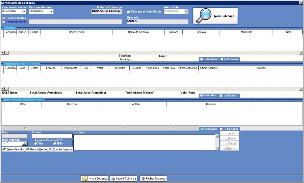304x183 pixels.
Task: Open the Vencimento Final date dropdown
Action: pyautogui.click(x=51, y=11)
